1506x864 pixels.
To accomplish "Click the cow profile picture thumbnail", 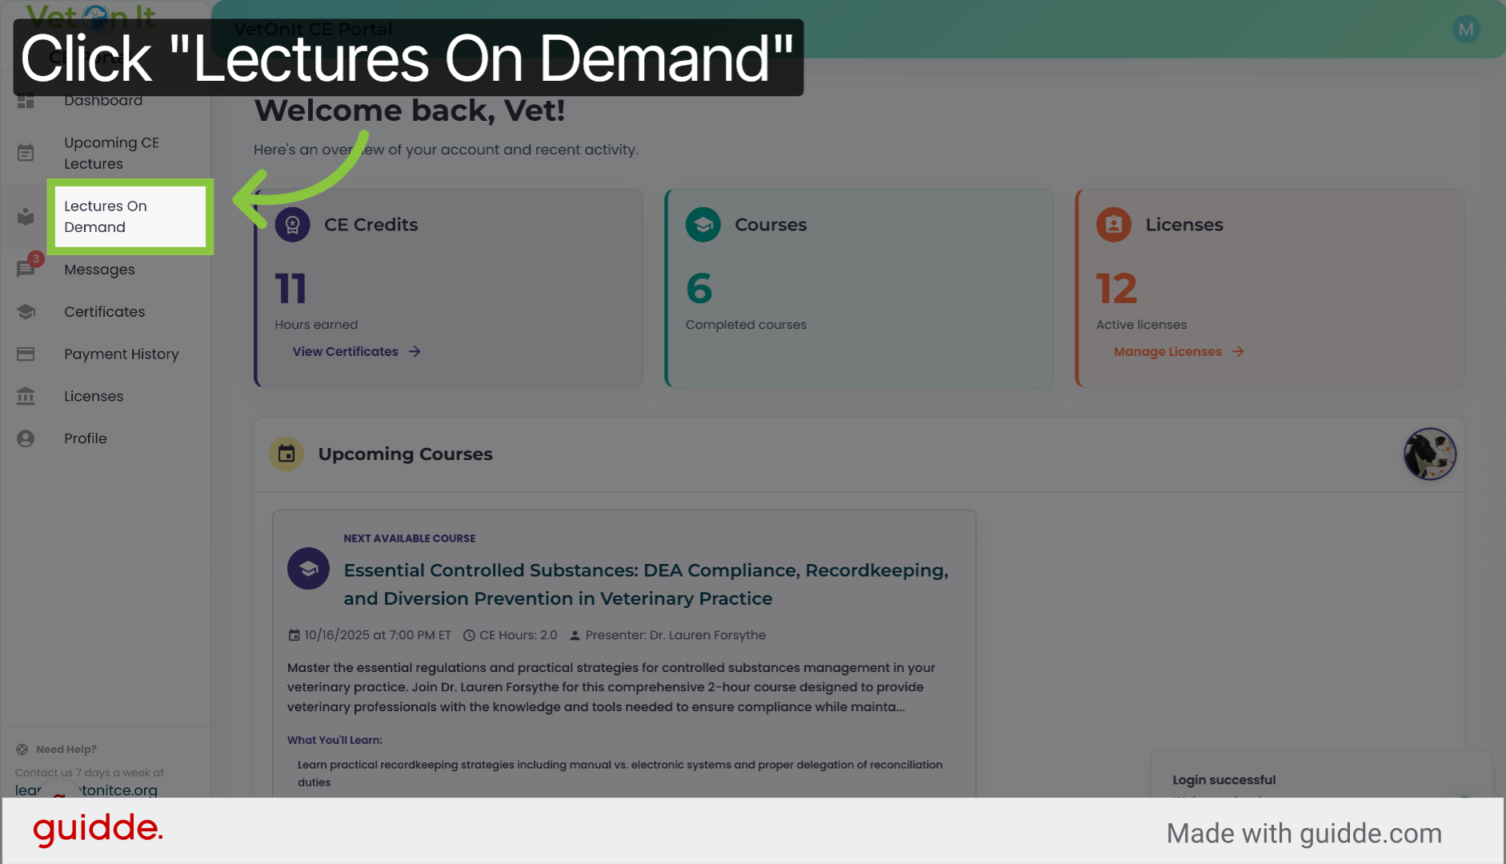I will click(x=1429, y=454).
